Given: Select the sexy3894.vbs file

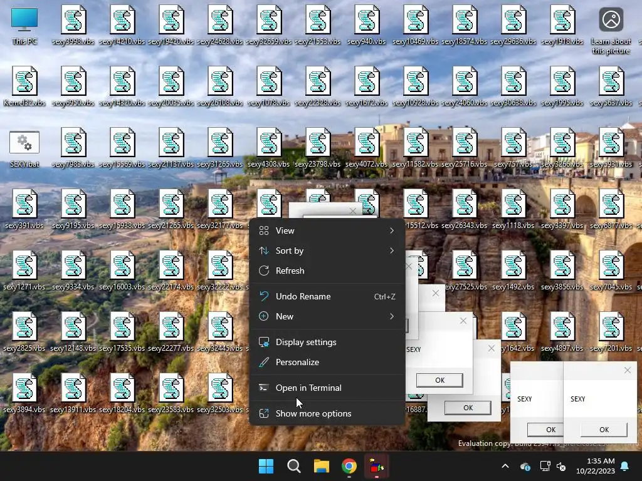Looking at the screenshot, I should tap(24, 393).
